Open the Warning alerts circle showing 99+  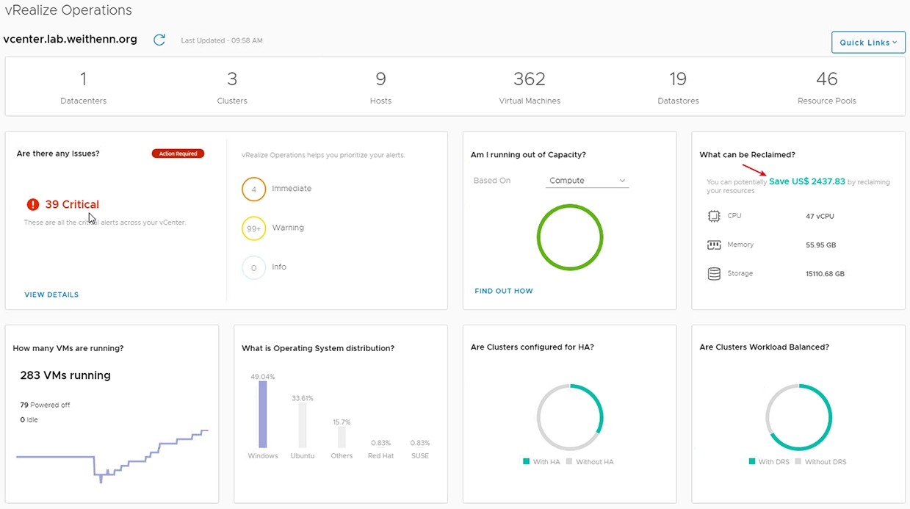coord(254,228)
